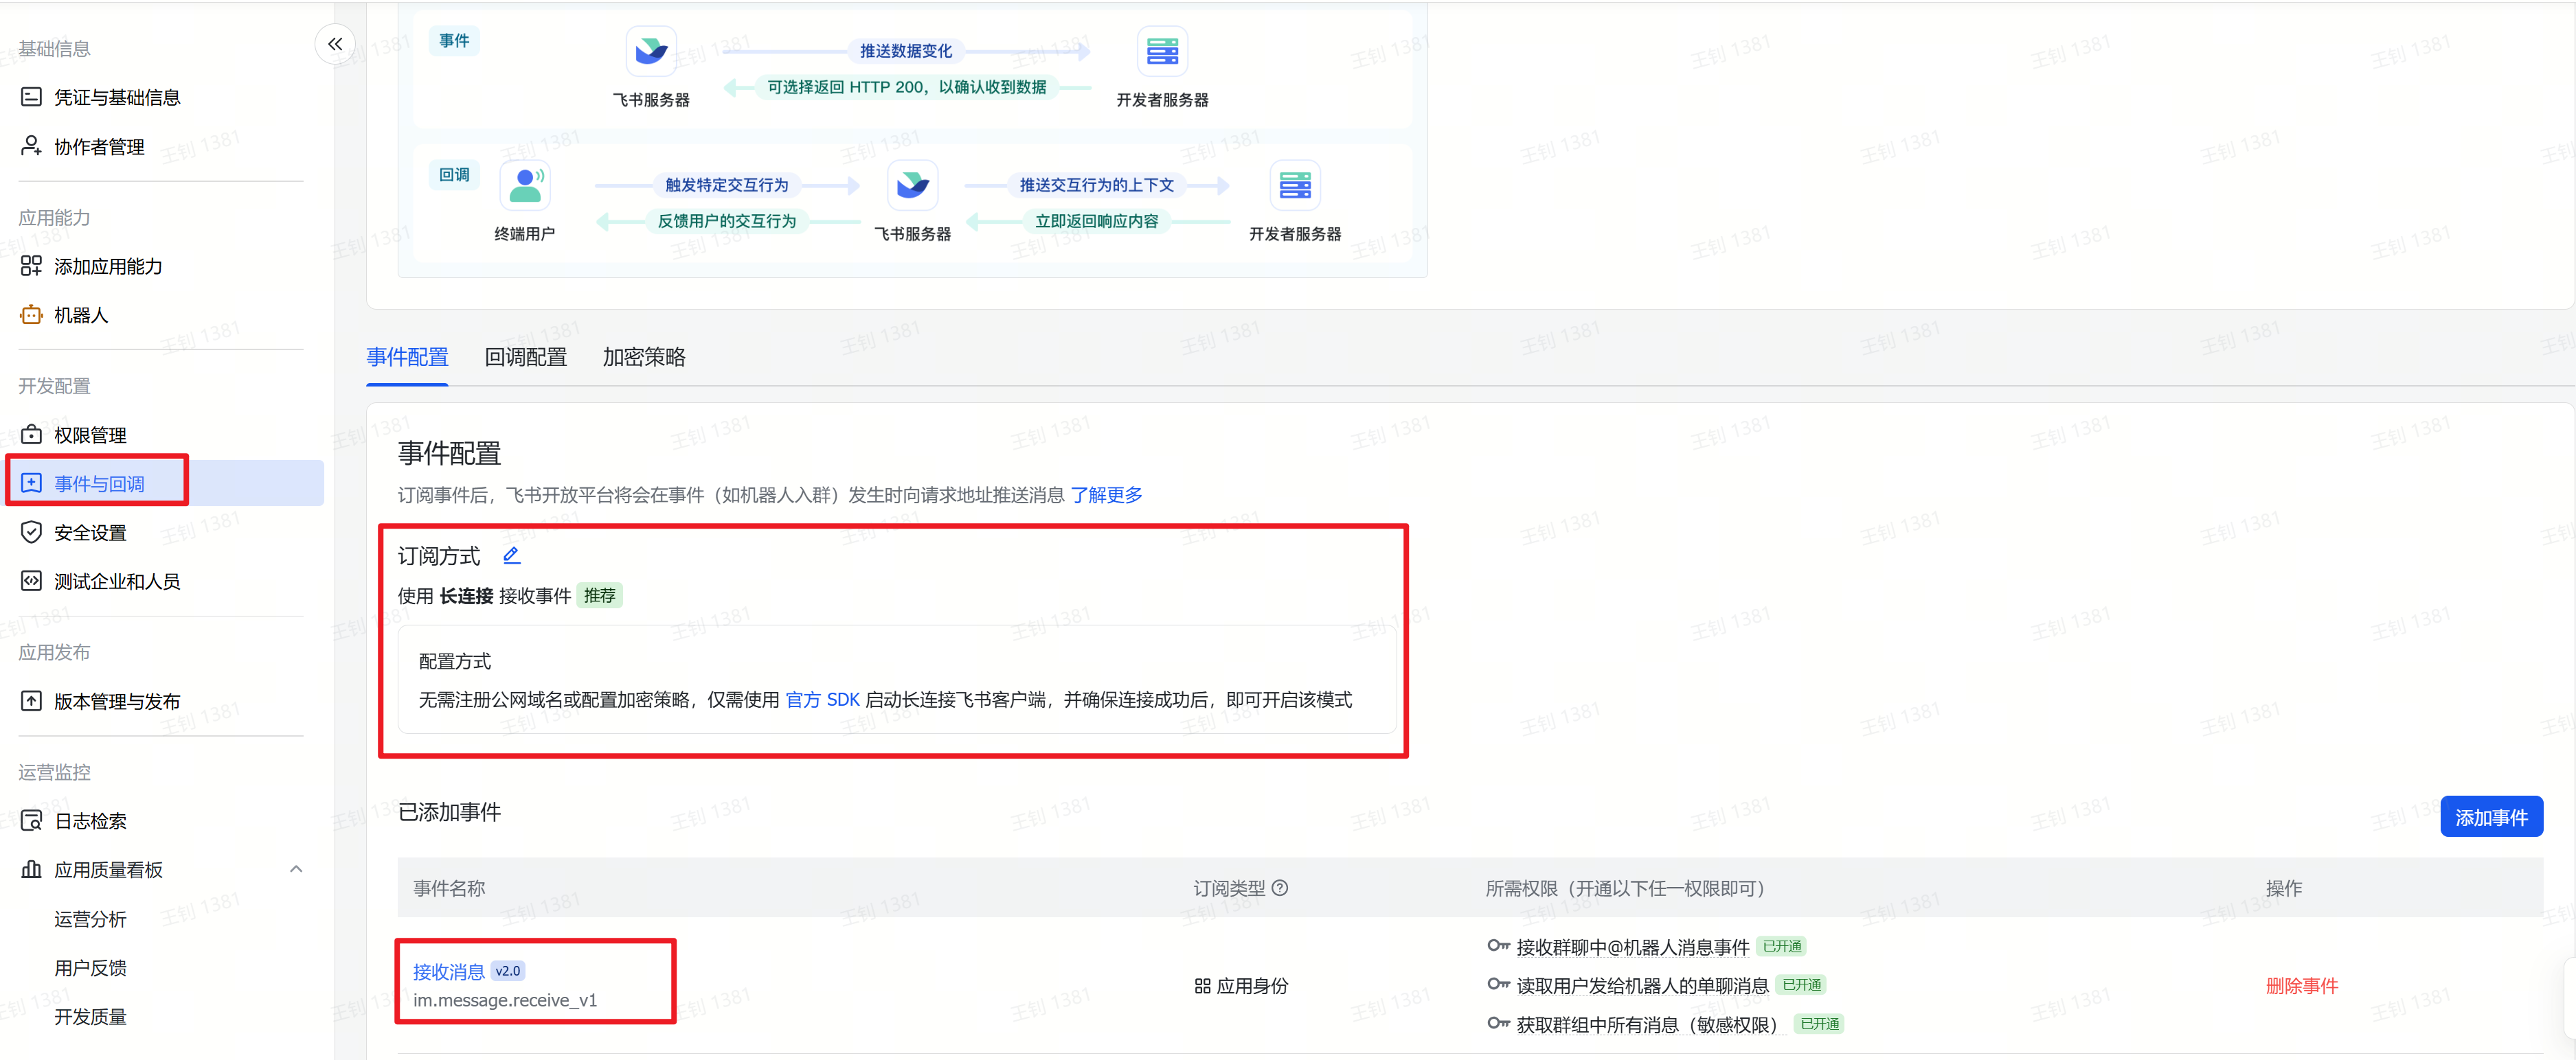The width and height of the screenshot is (2576, 1060).
Task: Click the help icon beside 订阅类型
Action: coord(1280,887)
